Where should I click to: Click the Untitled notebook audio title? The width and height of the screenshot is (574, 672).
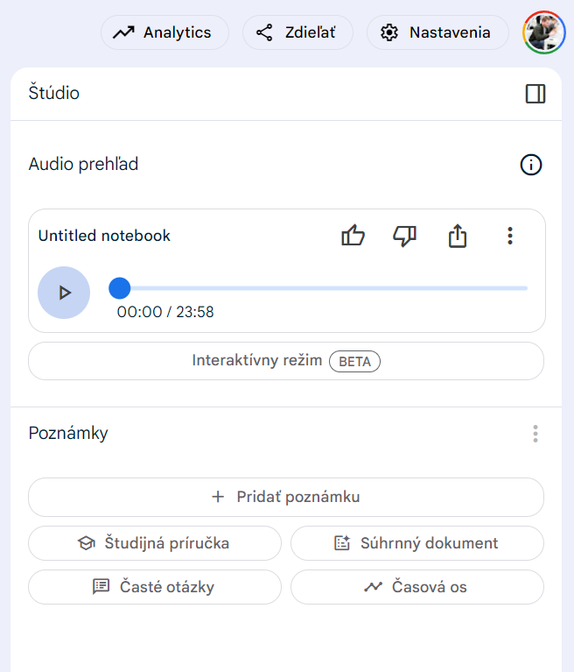pyautogui.click(x=105, y=236)
